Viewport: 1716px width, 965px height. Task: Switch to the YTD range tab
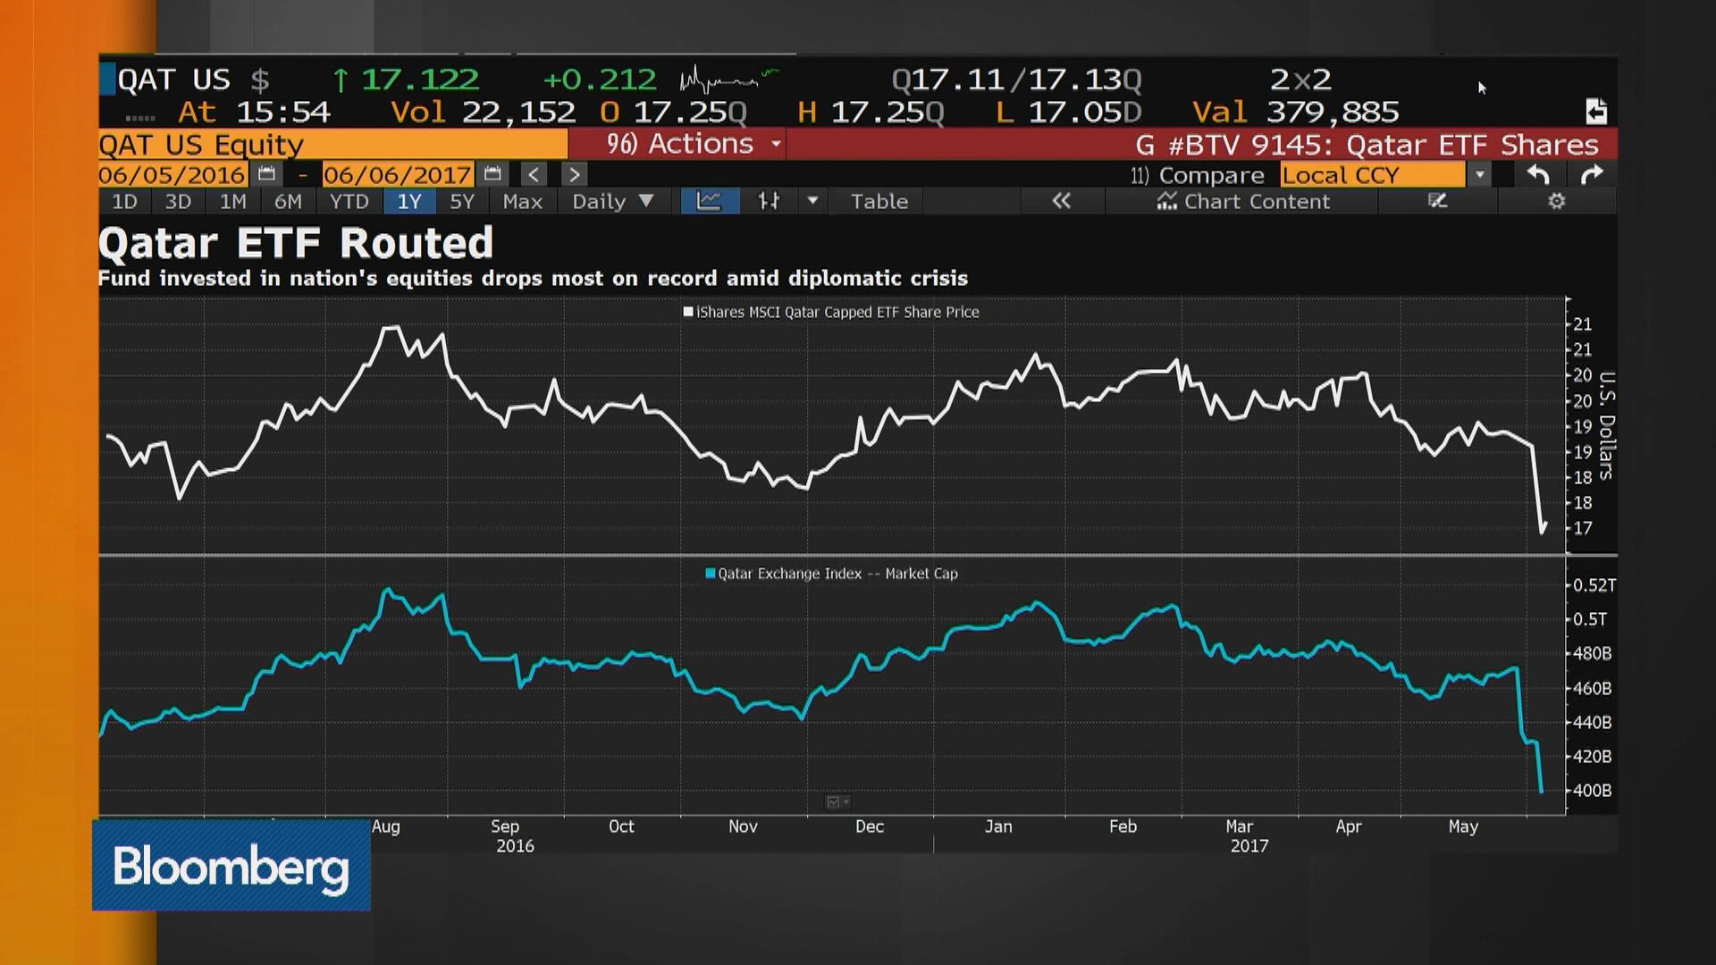pos(349,201)
